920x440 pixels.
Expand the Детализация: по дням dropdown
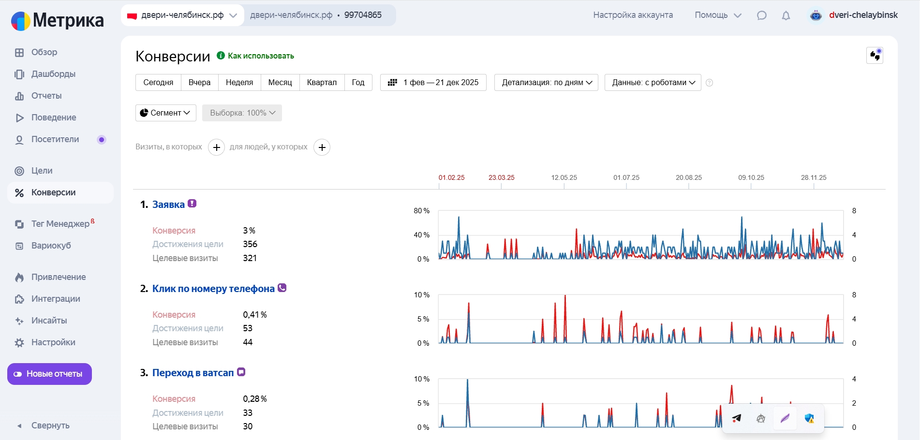pyautogui.click(x=546, y=83)
